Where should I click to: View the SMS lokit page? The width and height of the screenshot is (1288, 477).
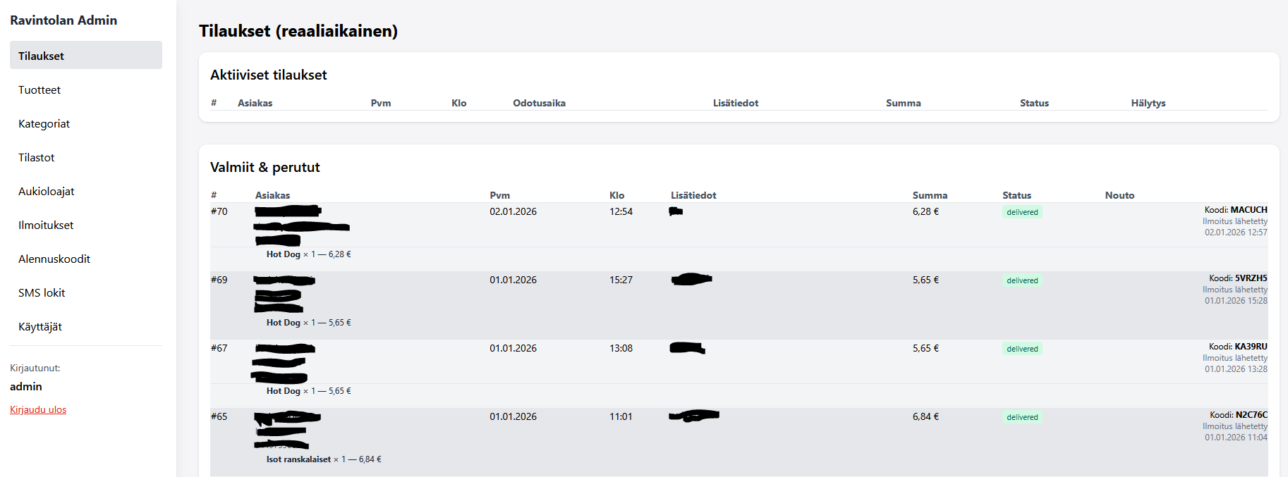click(x=42, y=292)
